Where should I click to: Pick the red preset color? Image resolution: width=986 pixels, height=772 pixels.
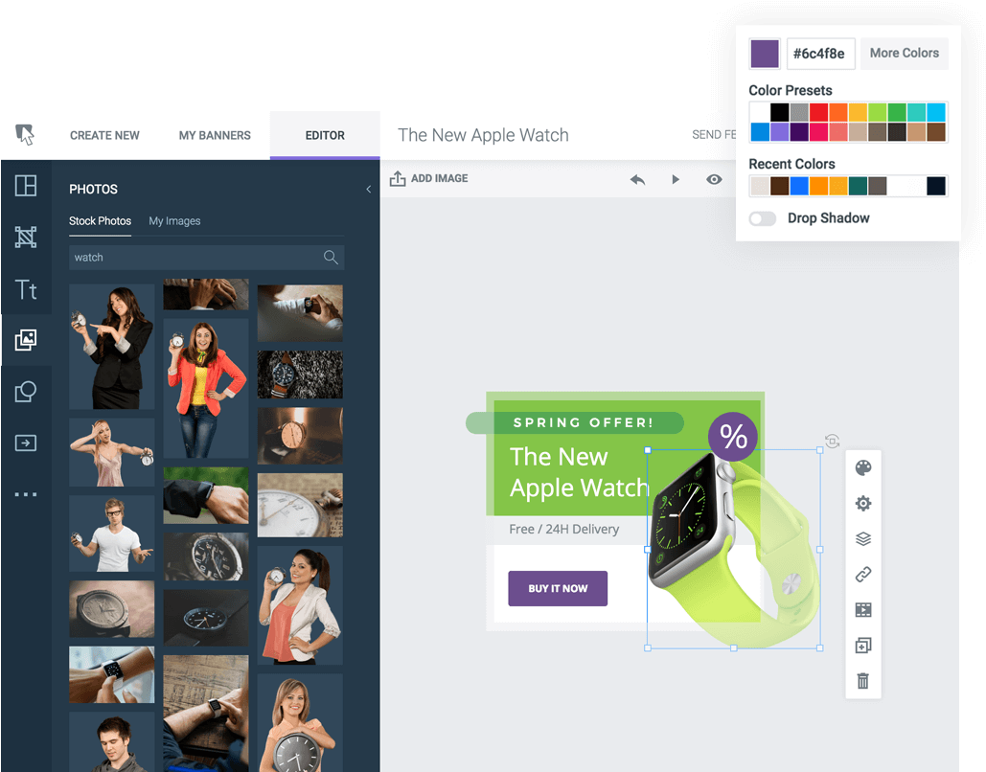click(818, 112)
